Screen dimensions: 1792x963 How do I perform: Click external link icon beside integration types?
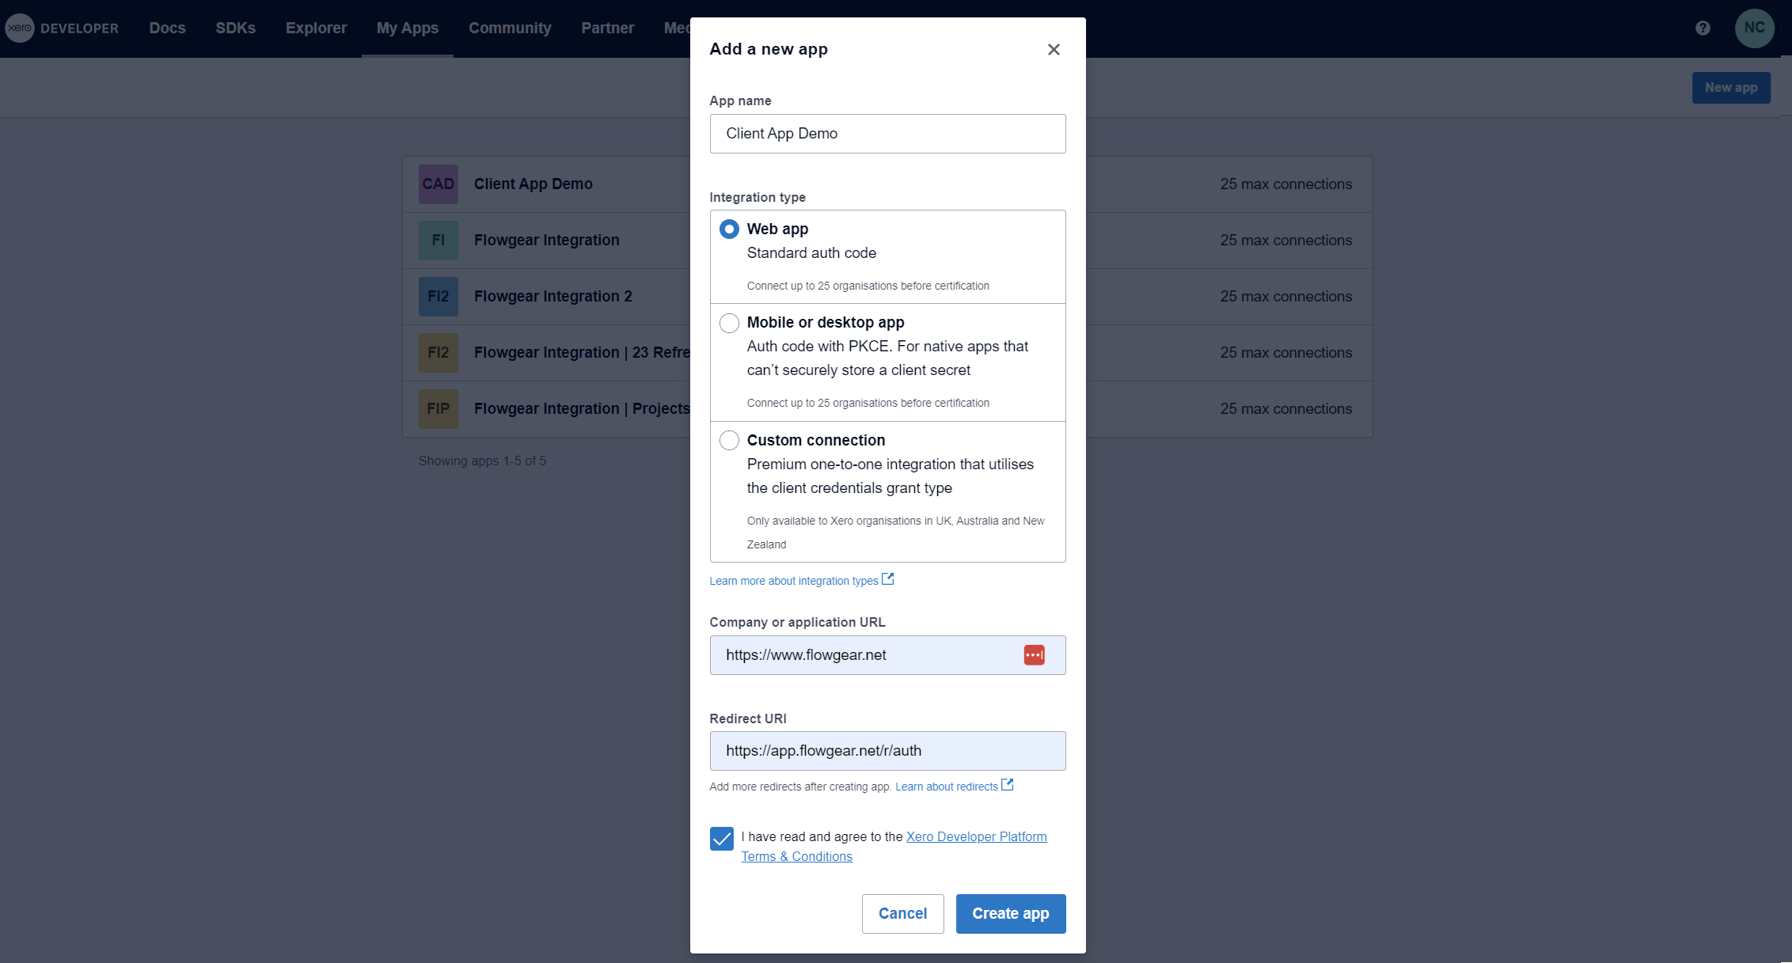(888, 579)
